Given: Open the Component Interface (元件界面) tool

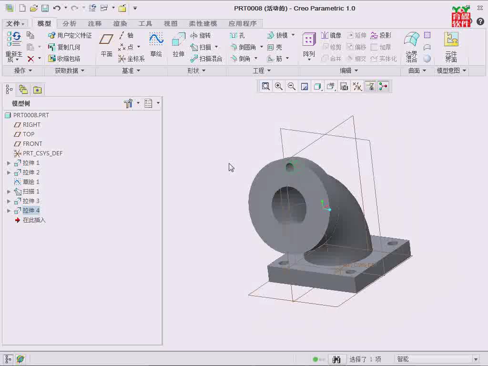Looking at the screenshot, I should click(451, 47).
